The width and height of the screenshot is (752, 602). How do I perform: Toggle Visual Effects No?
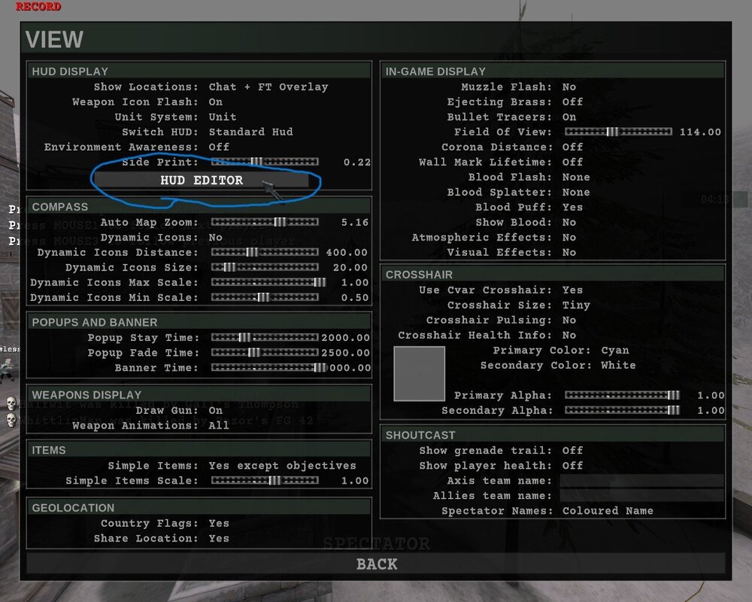569,252
